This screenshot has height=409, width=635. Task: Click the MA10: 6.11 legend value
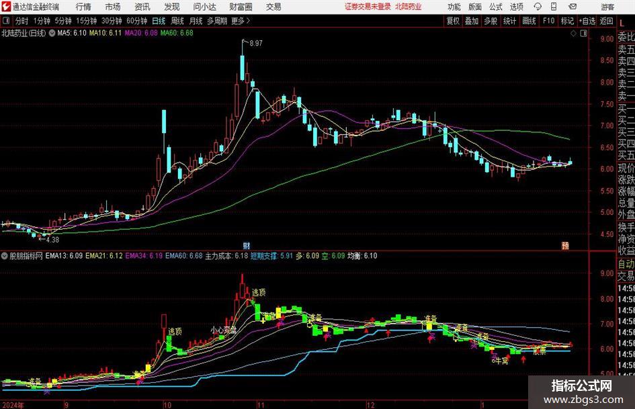tap(105, 33)
